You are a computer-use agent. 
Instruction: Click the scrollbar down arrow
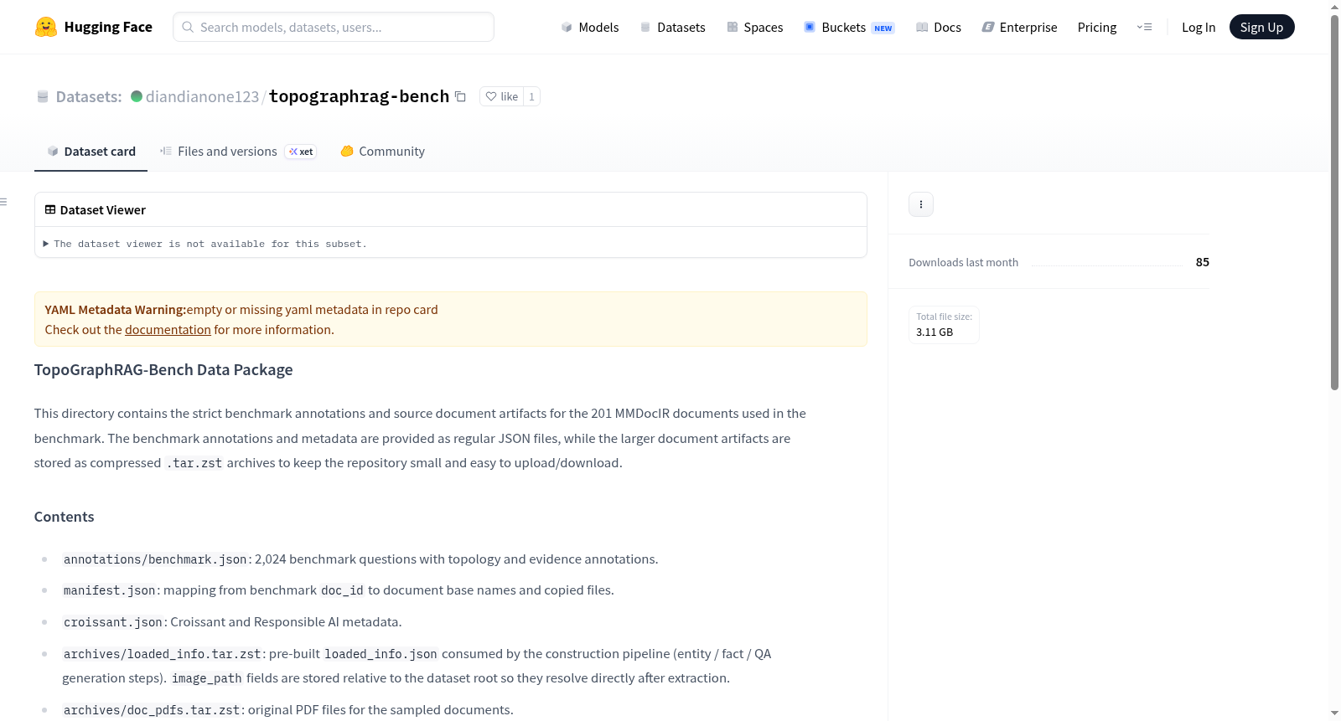[x=1334, y=713]
